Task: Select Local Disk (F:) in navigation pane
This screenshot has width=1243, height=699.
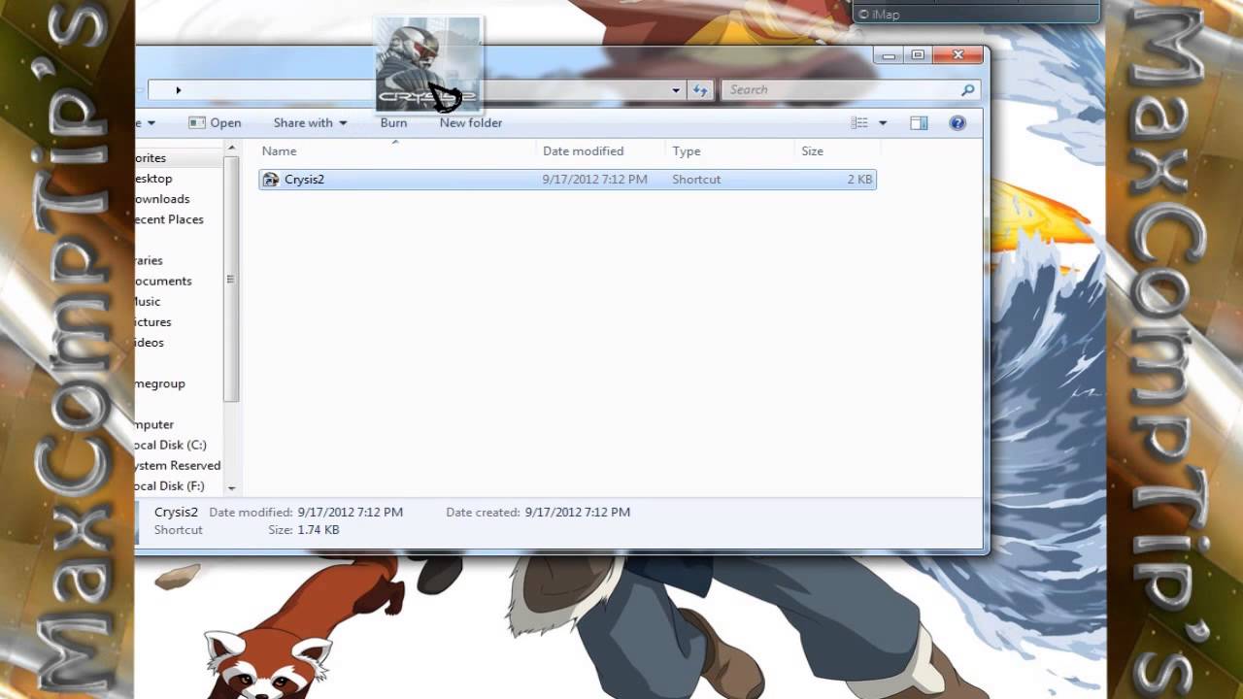Action: pos(170,485)
